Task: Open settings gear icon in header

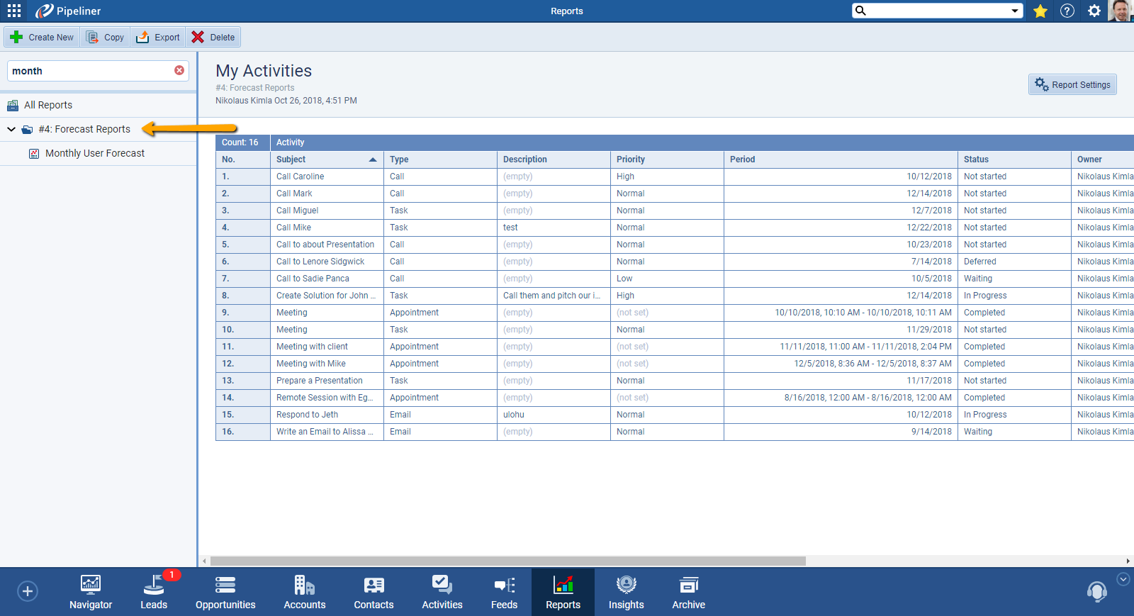Action: 1094,11
